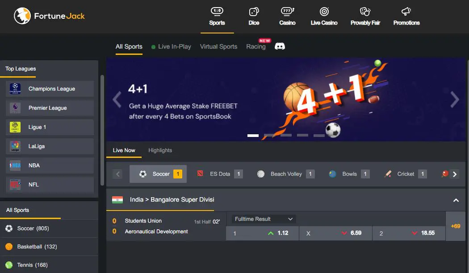Click the Top Leagues heading
This screenshot has width=469, height=273.
coord(21,69)
